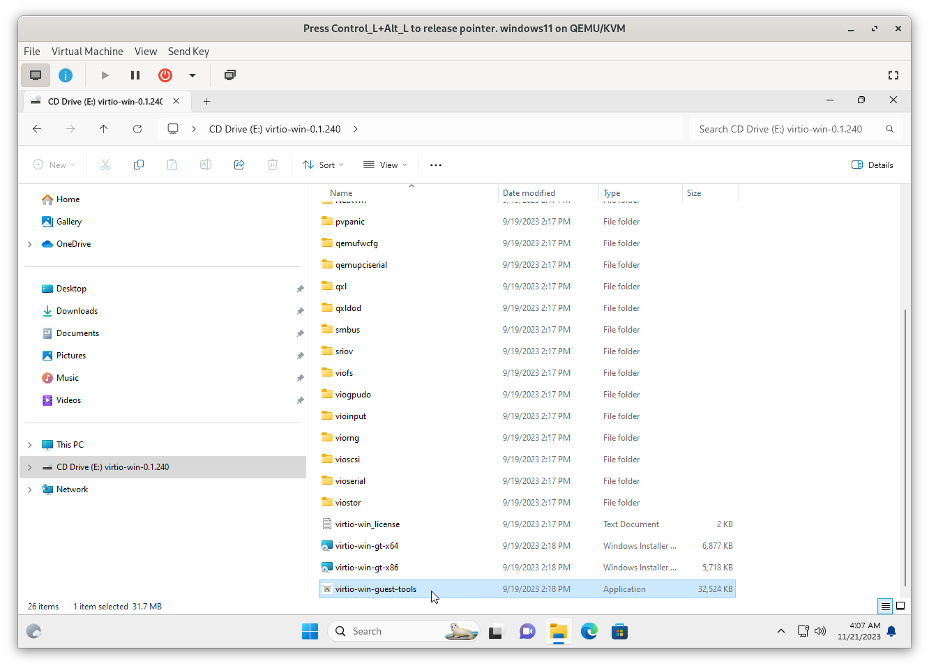929x668 pixels.
Task: Click the Delete trash icon
Action: tap(273, 165)
